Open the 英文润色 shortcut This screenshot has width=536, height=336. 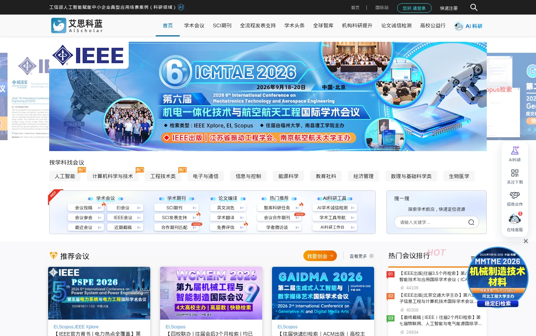pos(228,208)
